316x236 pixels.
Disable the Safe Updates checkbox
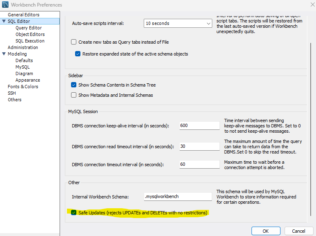coord(74,213)
